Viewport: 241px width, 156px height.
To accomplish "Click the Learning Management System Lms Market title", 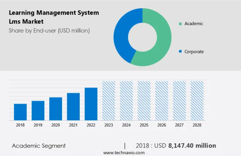I will (x=54, y=17).
